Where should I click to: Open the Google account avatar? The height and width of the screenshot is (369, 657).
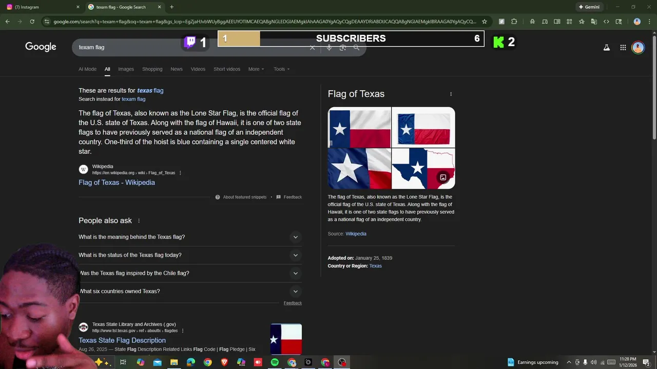click(638, 47)
